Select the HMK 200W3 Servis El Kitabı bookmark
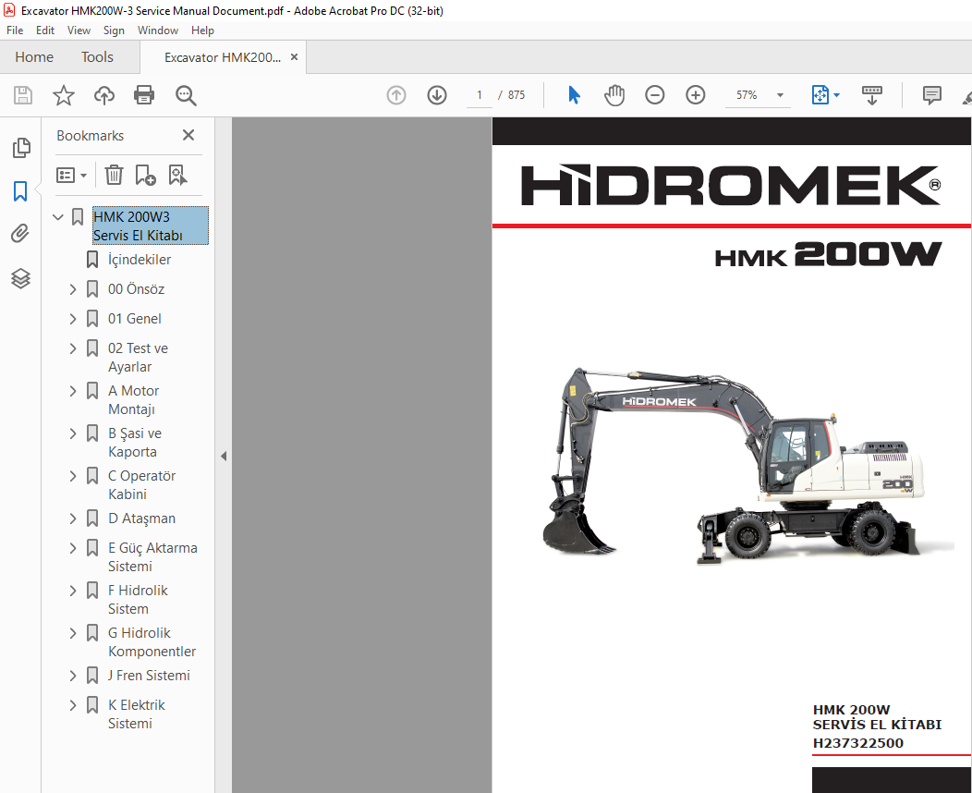Viewport: 972px width, 793px height. coord(151,226)
